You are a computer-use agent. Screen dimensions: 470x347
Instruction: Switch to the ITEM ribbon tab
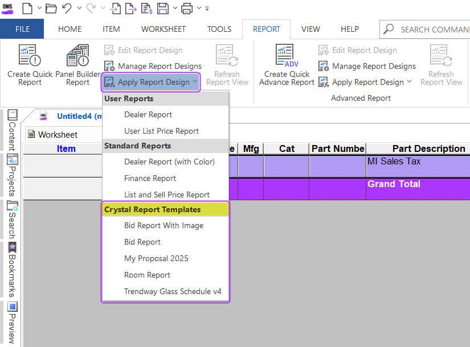(111, 29)
